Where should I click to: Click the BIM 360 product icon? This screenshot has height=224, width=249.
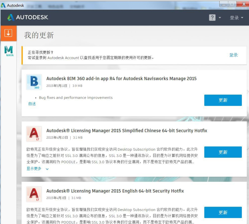coord(34,82)
